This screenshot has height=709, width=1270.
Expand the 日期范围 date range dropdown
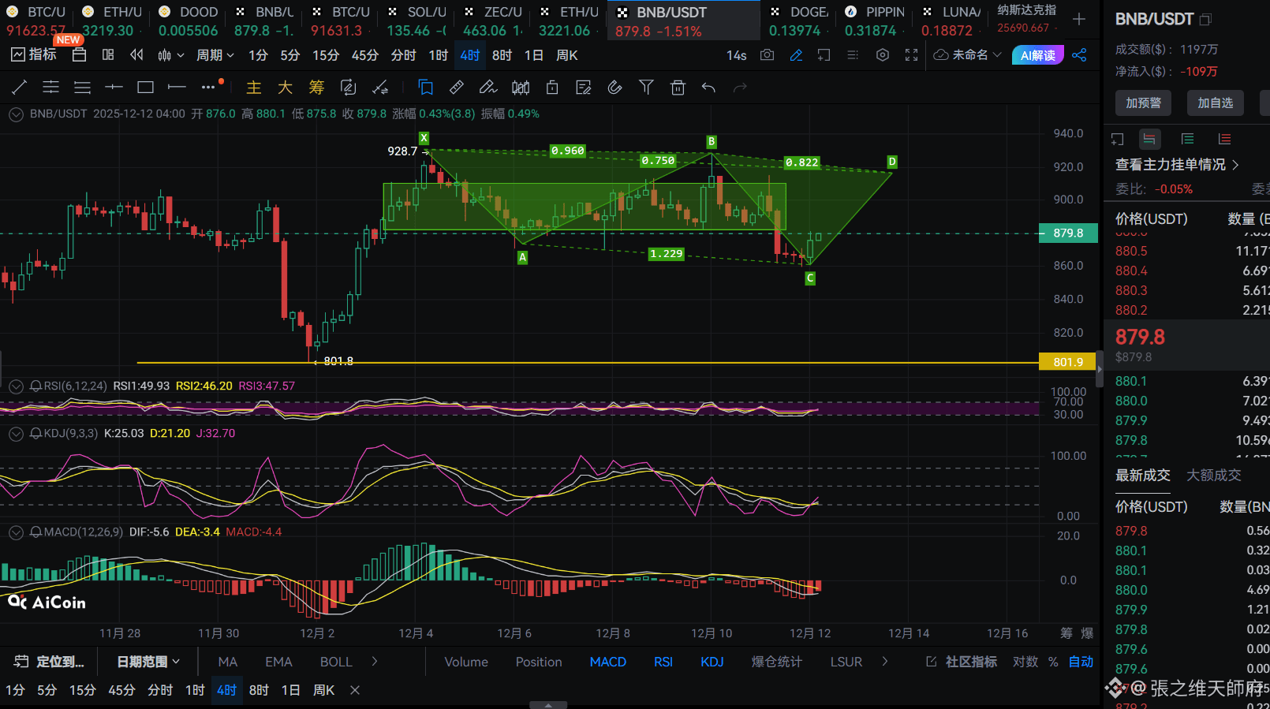pos(148,662)
